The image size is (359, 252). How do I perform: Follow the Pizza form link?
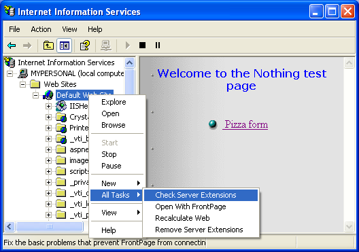coord(246,124)
